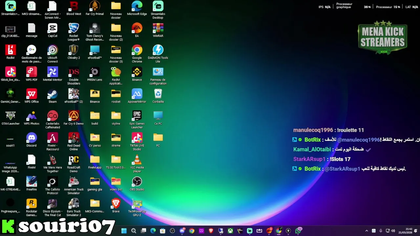Open Rocket League shortcut
This screenshot has width=420, height=236.
pos(73,32)
